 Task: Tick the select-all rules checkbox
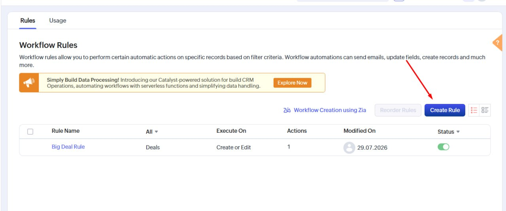30,132
